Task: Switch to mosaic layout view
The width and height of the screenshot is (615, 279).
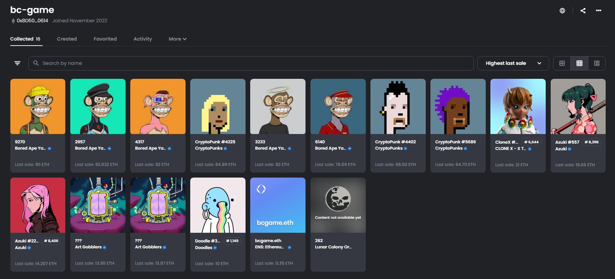Action: pyautogui.click(x=597, y=63)
